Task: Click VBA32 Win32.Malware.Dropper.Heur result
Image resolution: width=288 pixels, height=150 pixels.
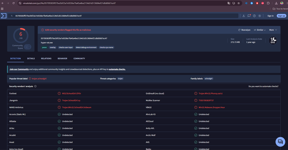Action: 212,108
